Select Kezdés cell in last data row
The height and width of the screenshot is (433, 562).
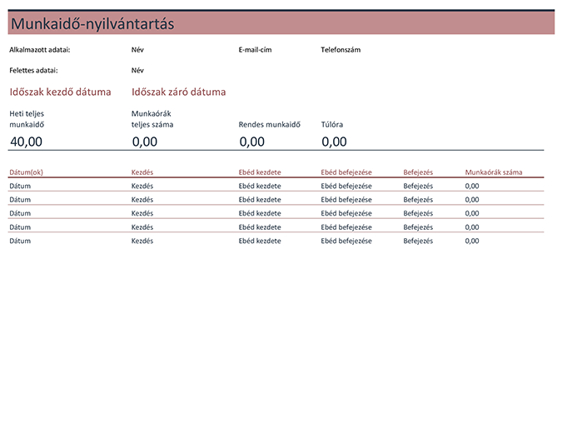142,241
